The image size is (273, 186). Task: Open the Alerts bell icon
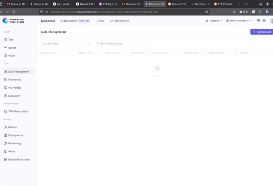tap(5, 152)
